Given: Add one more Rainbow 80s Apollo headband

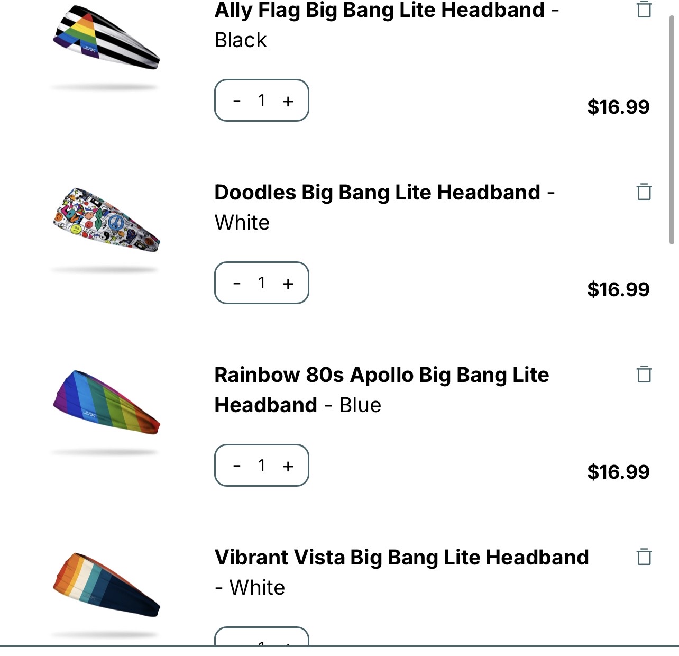Looking at the screenshot, I should click(x=288, y=466).
